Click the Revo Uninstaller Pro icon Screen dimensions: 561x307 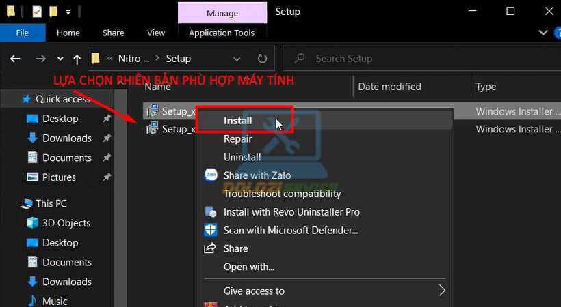click(x=211, y=212)
